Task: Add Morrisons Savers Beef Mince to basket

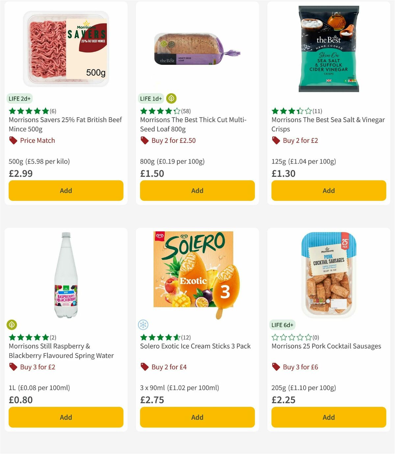Action: (x=66, y=190)
